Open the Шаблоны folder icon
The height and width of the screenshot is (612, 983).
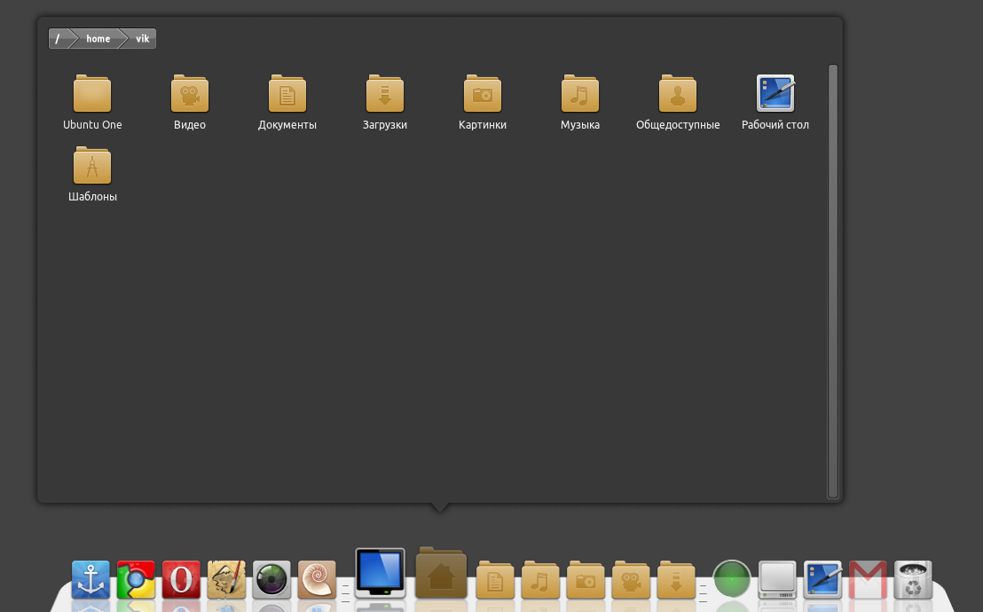[x=92, y=166]
